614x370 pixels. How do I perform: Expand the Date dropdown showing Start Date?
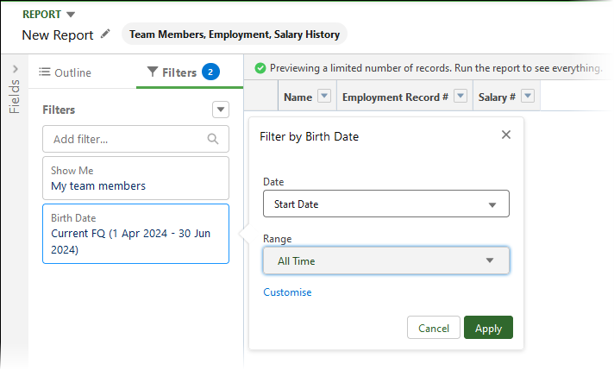(385, 204)
